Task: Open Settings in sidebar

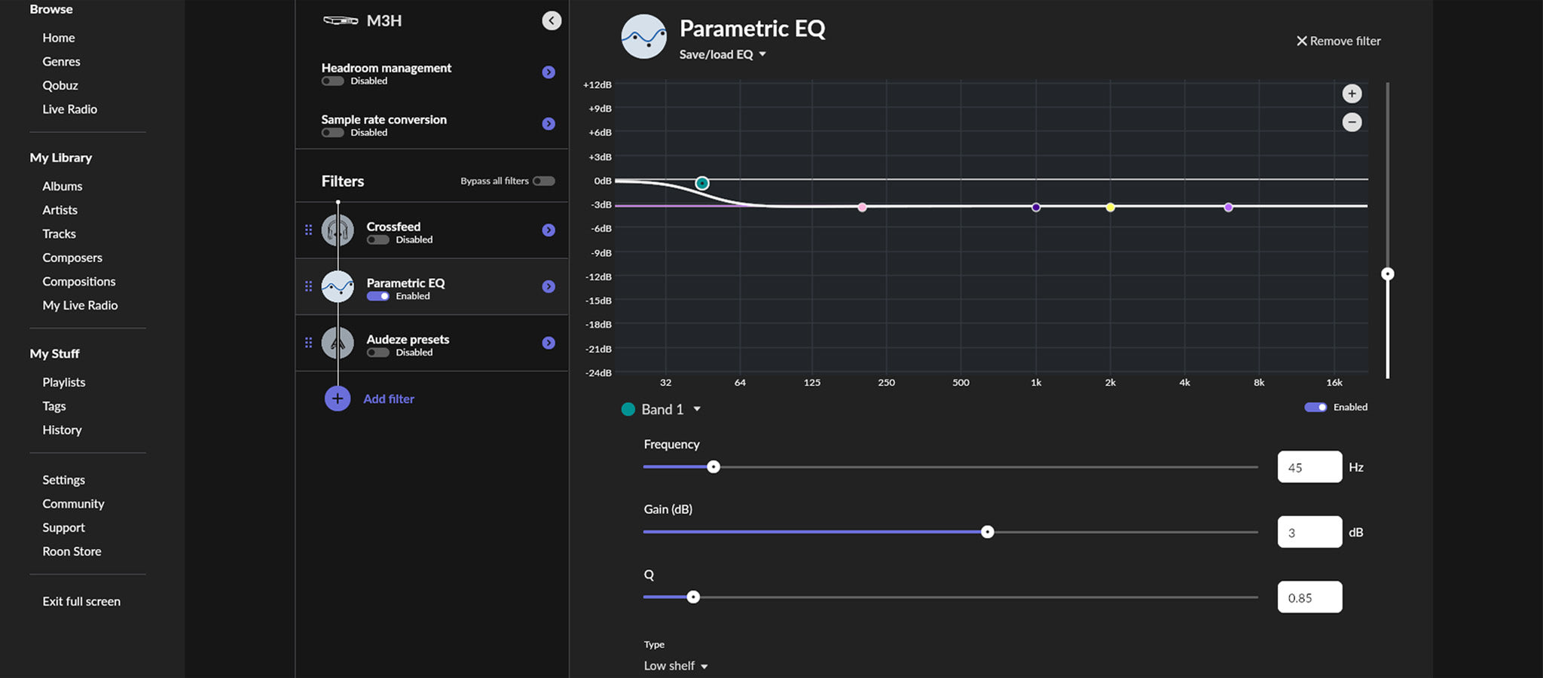Action: [63, 480]
